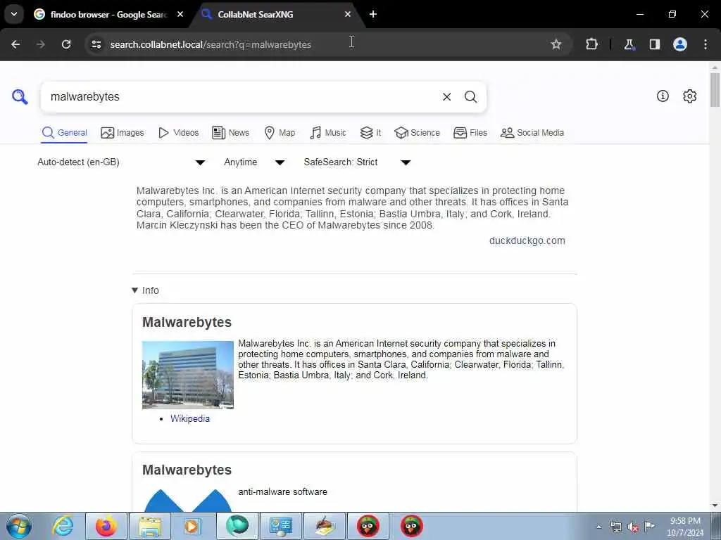This screenshot has width=721, height=540.
Task: Switch to Videos category
Action: pyautogui.click(x=178, y=133)
